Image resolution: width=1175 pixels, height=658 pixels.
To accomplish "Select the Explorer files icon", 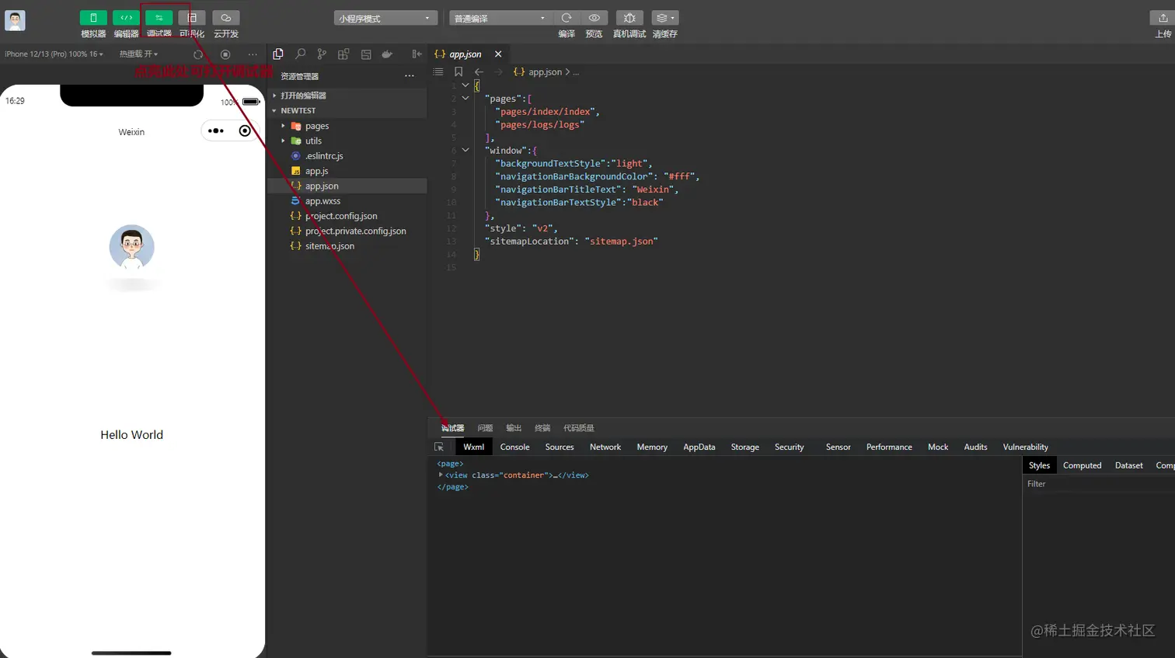I will (x=278, y=54).
